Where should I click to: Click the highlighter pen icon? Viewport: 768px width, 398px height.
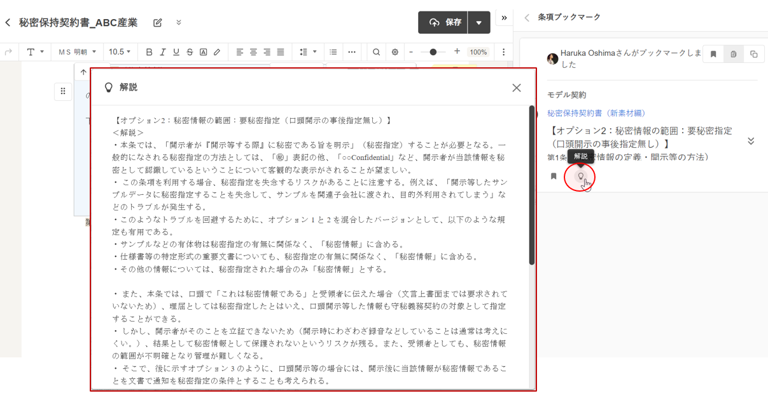(x=217, y=52)
